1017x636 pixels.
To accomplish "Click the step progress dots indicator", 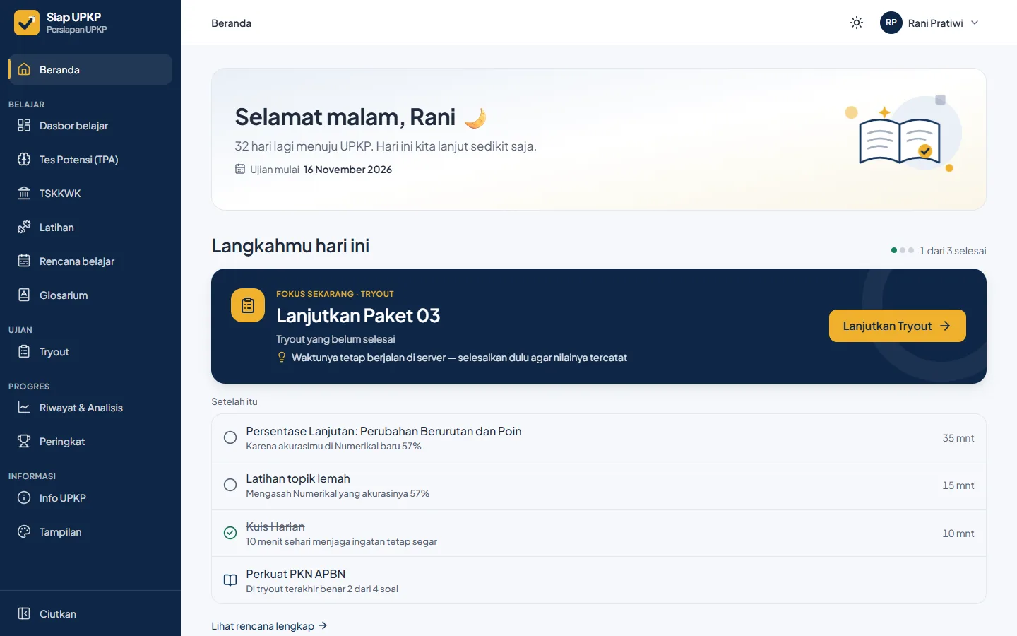I will pos(903,250).
